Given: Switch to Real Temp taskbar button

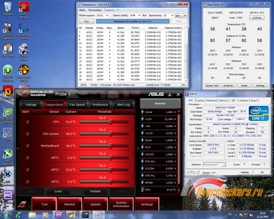Looking at the screenshot, I should [72, 215].
